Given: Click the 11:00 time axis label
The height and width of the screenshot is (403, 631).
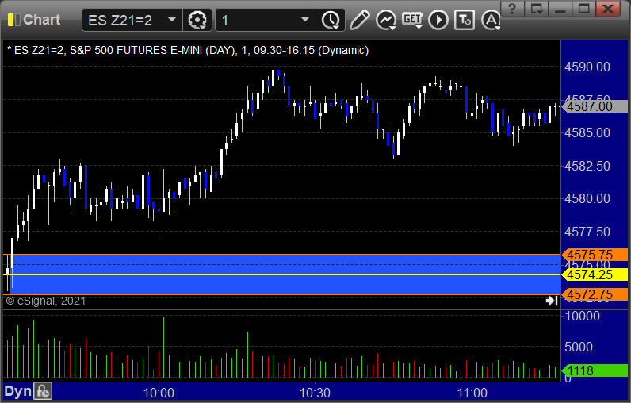Looking at the screenshot, I should click(472, 393).
